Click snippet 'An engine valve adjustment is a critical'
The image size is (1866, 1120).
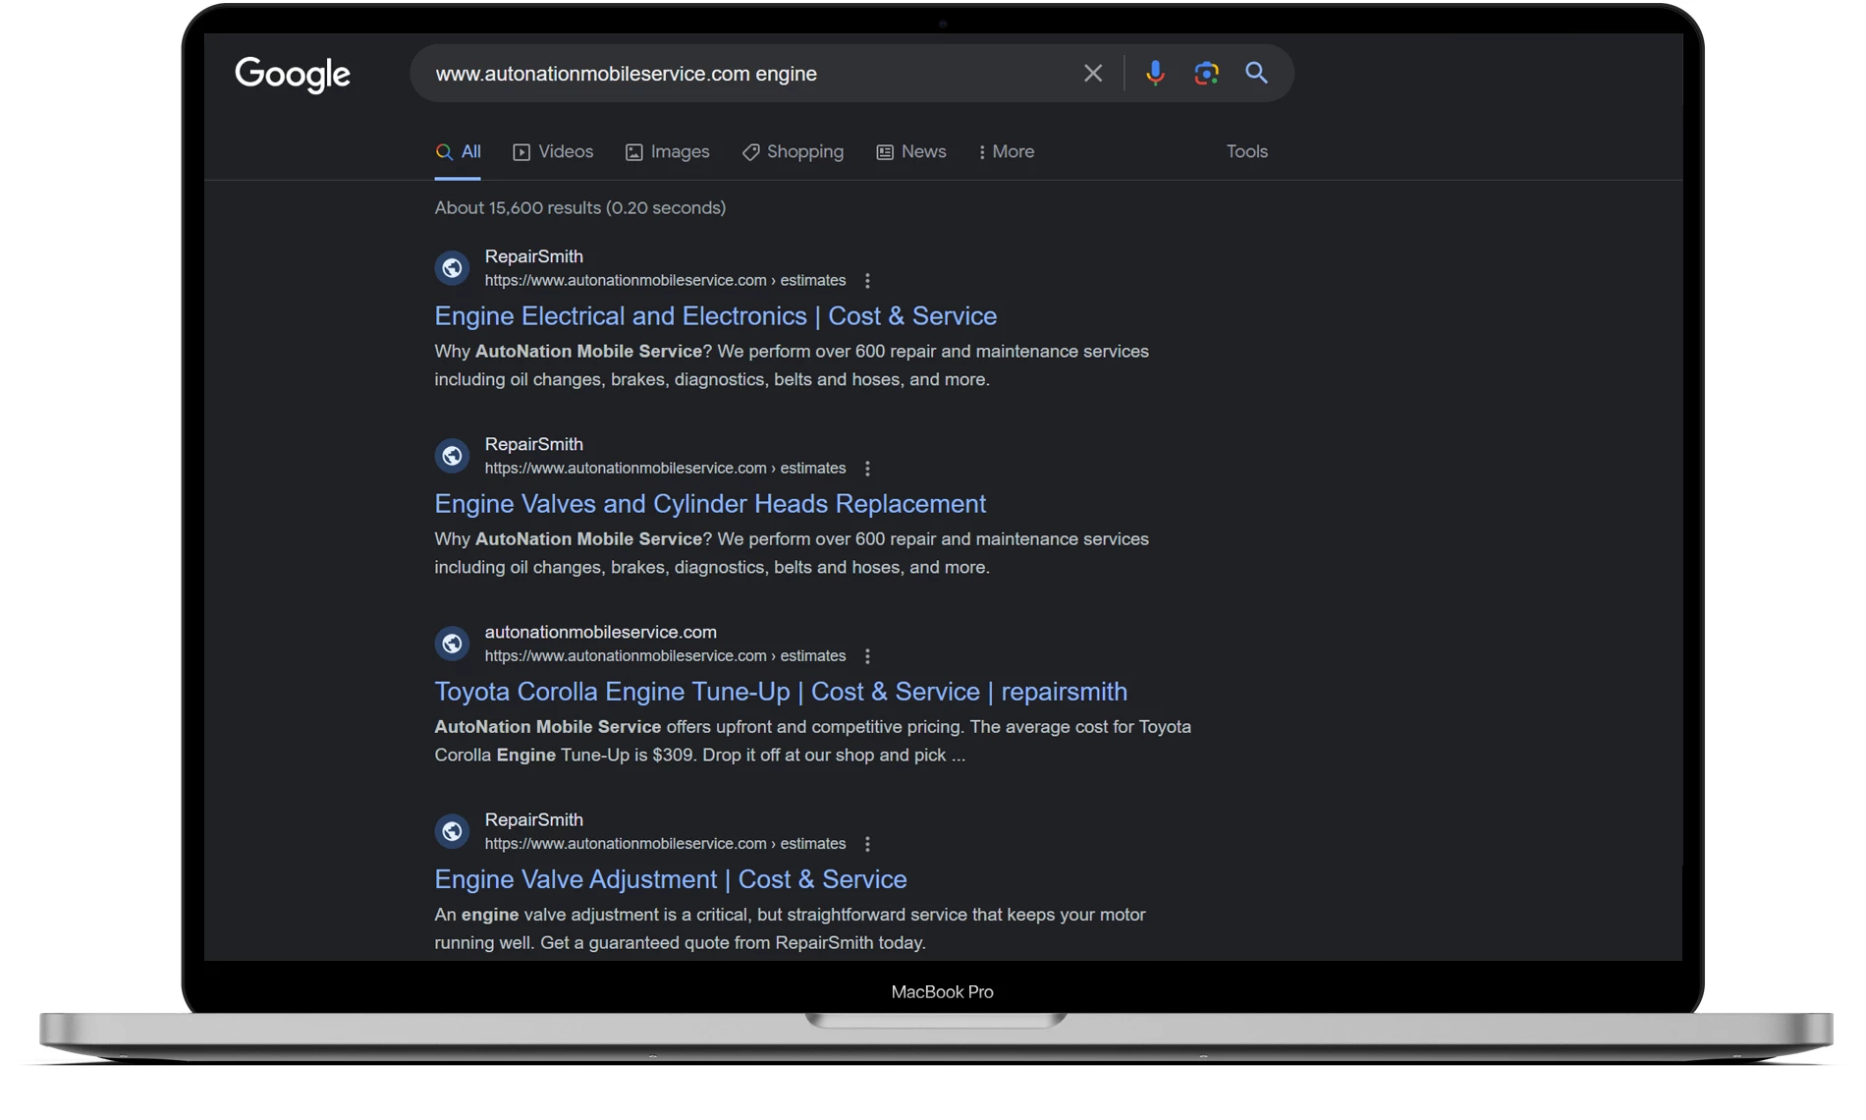pos(791,928)
